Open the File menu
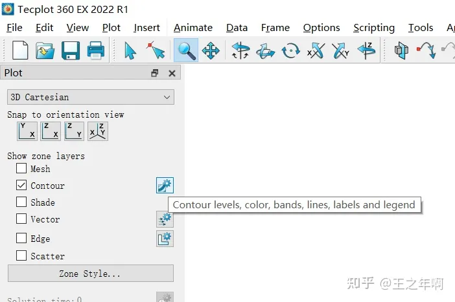 (x=14, y=28)
